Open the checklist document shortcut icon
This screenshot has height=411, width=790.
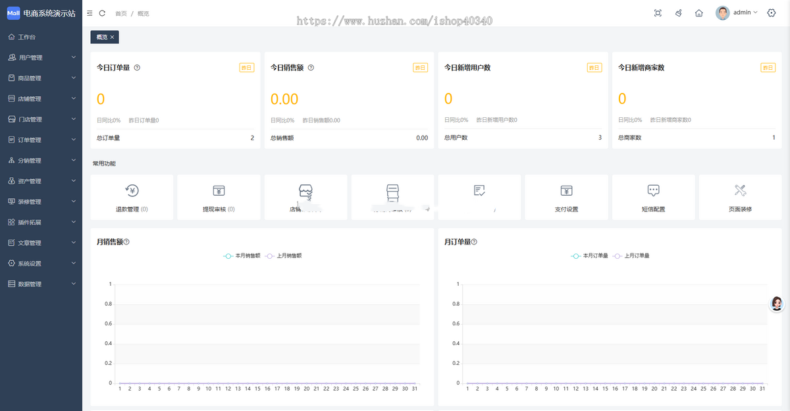(x=479, y=191)
